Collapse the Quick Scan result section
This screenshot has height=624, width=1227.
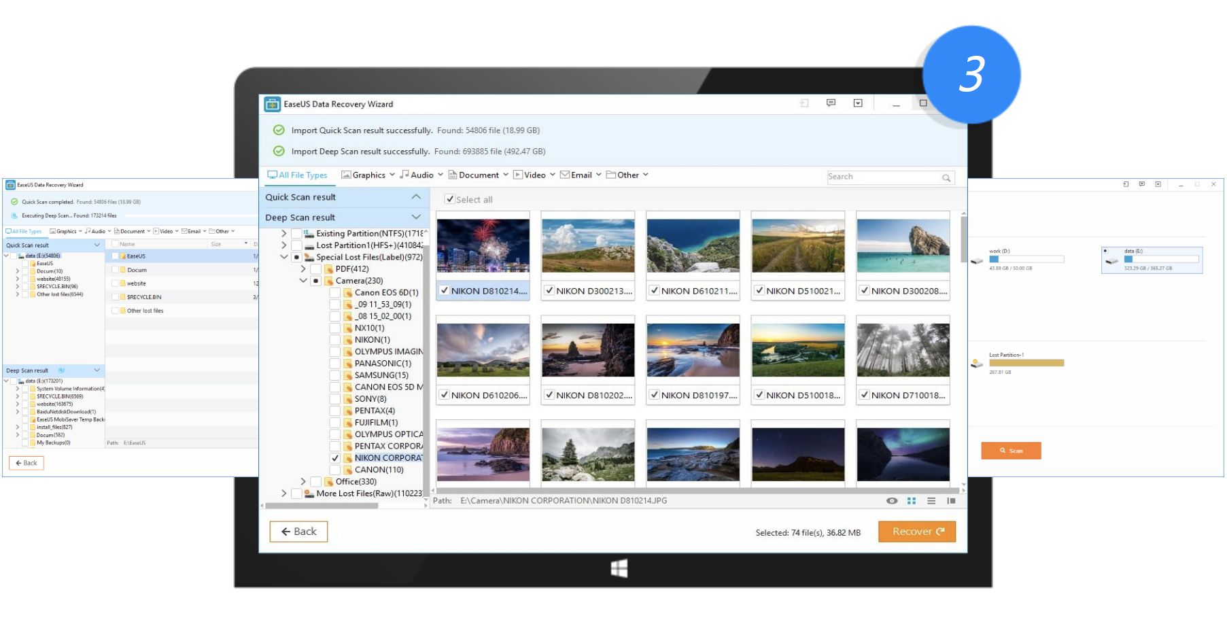[416, 197]
